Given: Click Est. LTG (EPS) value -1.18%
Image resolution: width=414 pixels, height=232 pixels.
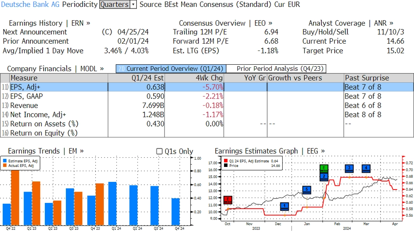Looking at the screenshot, I should 268,51.
